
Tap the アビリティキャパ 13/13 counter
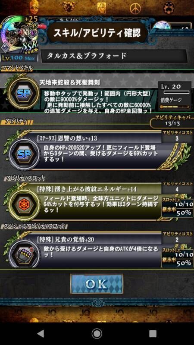(x=172, y=121)
